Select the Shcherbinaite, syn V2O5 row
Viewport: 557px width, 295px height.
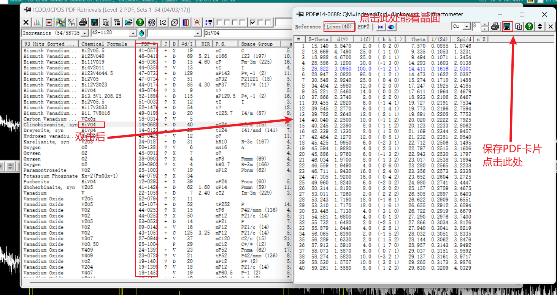coord(157,187)
